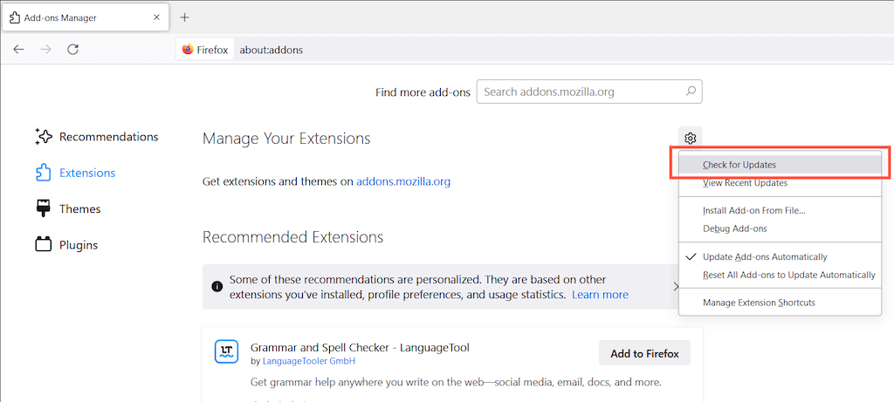The width and height of the screenshot is (894, 402).
Task: Click the search magnifier icon
Action: click(x=691, y=92)
